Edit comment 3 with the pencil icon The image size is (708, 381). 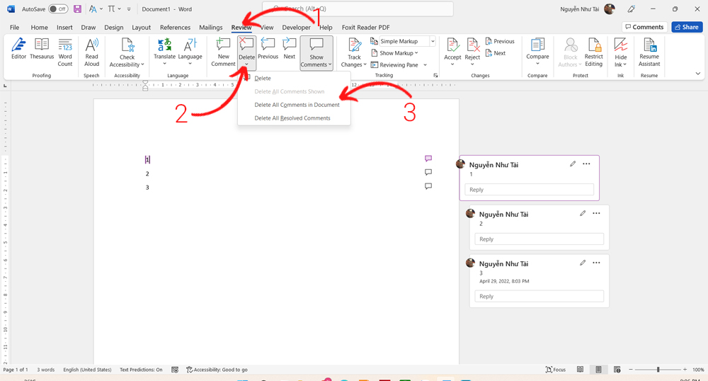click(583, 262)
